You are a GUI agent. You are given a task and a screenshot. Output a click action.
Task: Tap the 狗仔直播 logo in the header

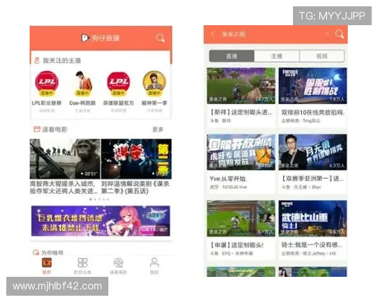pos(100,38)
